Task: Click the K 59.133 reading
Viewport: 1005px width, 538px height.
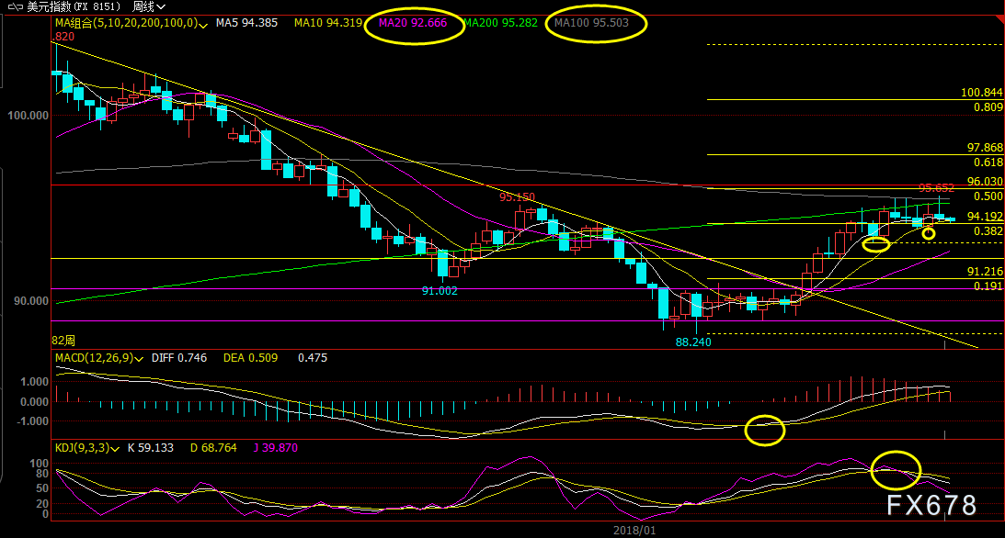Action: click(x=151, y=448)
